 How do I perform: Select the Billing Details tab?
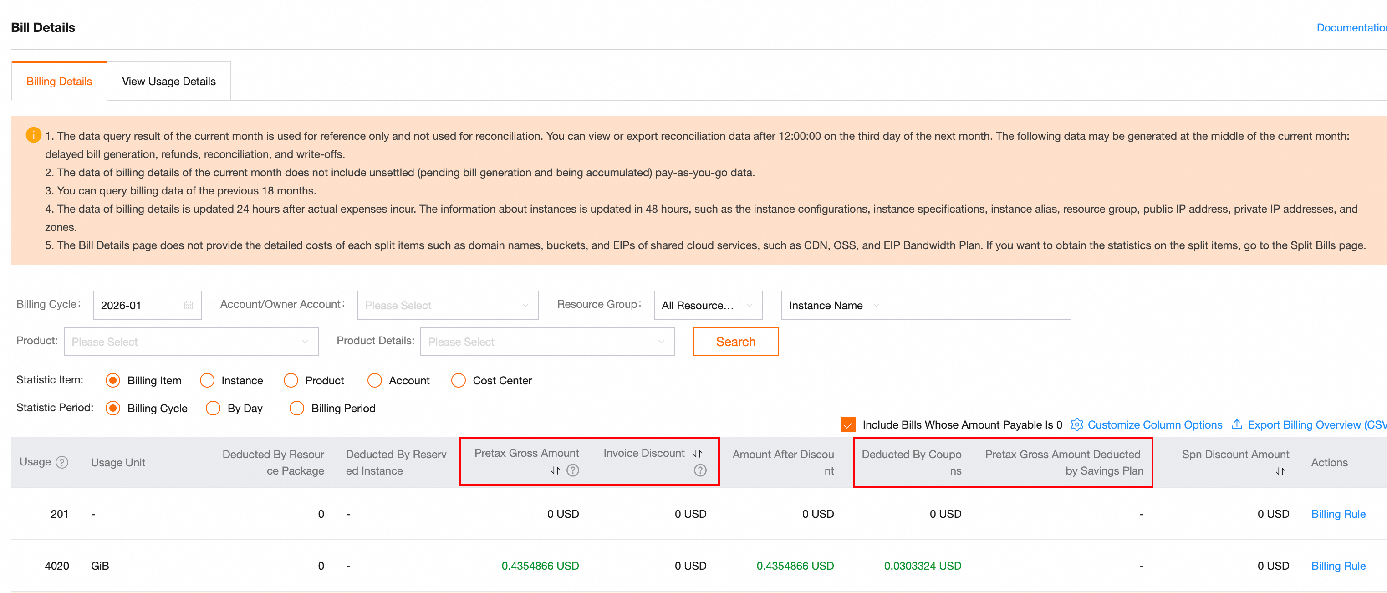point(59,82)
